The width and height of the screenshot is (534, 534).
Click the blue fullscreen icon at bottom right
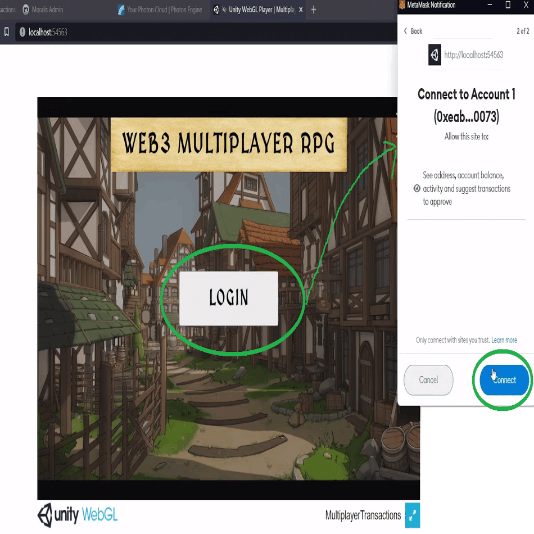412,515
